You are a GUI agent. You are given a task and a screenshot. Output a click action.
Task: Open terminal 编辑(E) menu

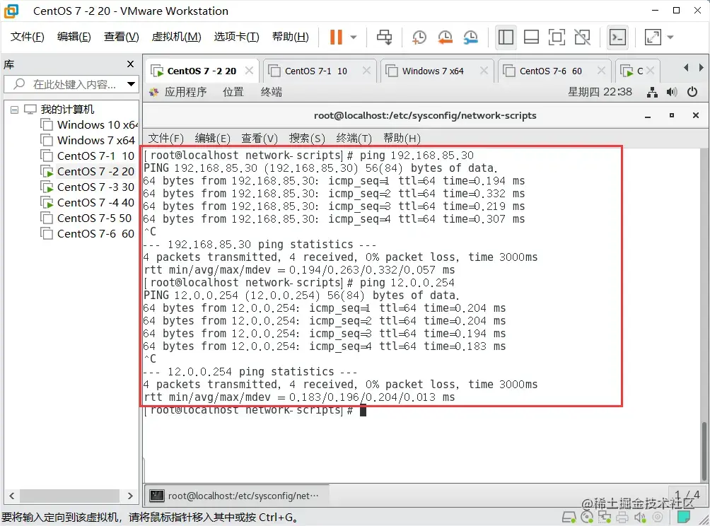[212, 138]
